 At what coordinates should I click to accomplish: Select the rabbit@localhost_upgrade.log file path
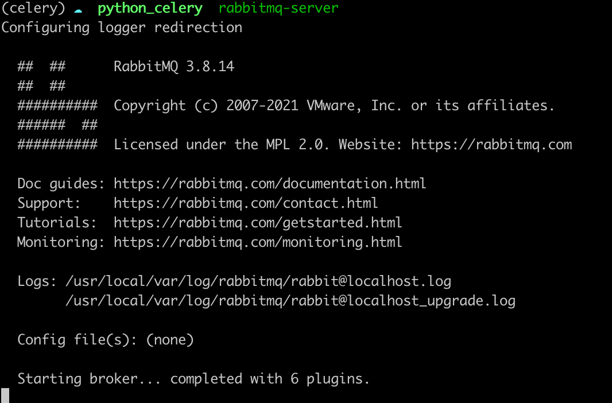tap(290, 300)
